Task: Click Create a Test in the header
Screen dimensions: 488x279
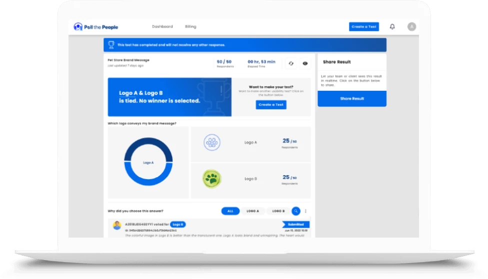Action: [364, 27]
